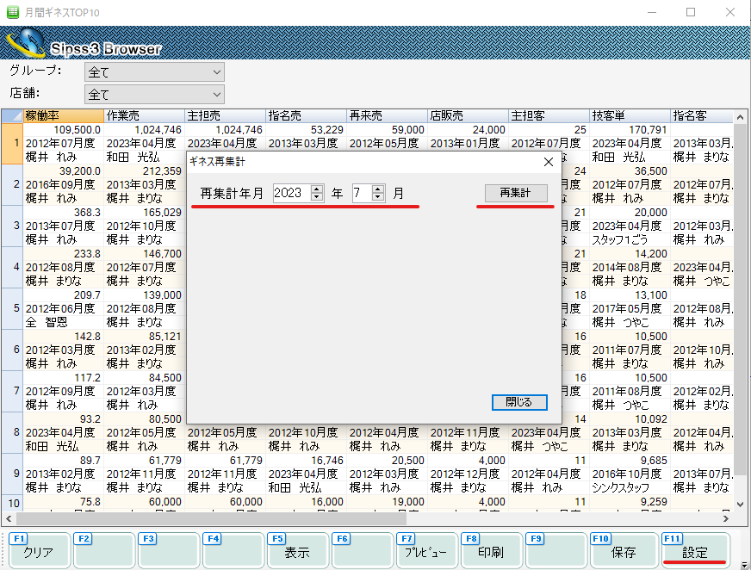Open the 店舗 dropdown
This screenshot has height=570, width=751.
154,95
